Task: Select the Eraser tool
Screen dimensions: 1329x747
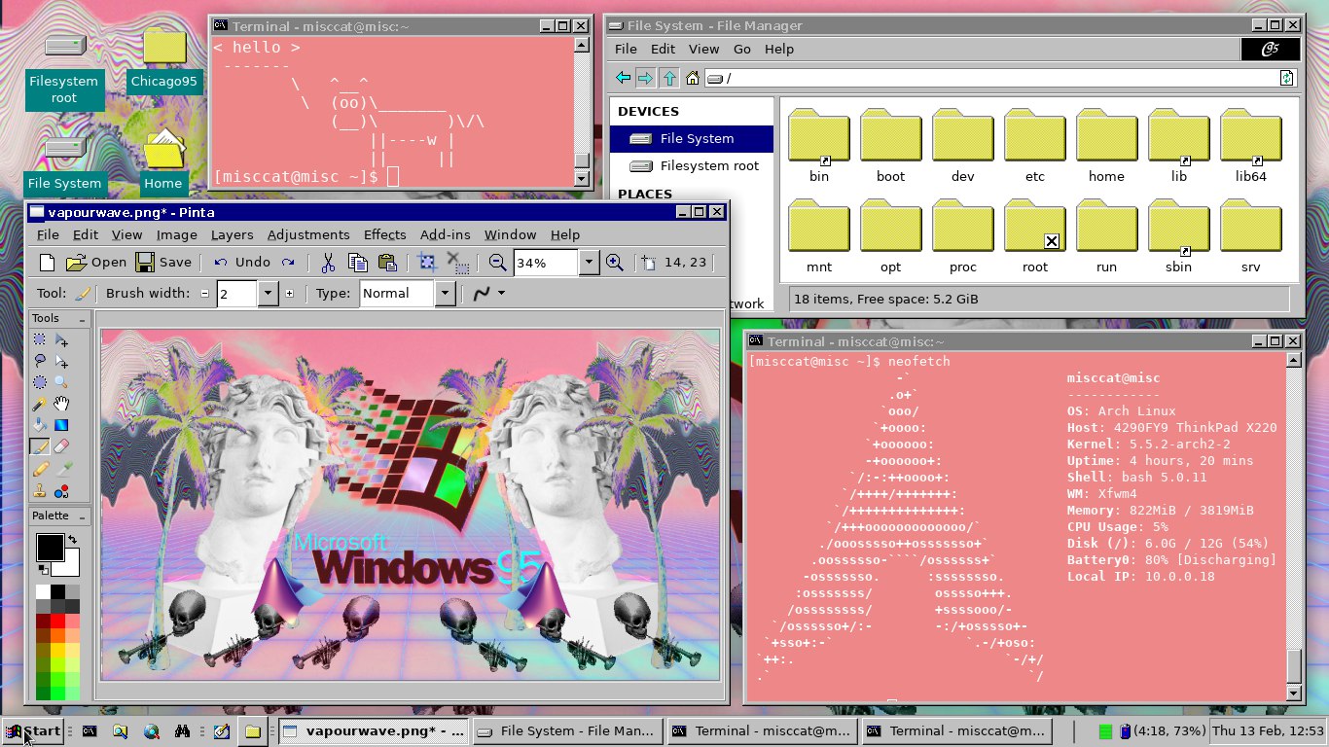Action: coord(61,446)
